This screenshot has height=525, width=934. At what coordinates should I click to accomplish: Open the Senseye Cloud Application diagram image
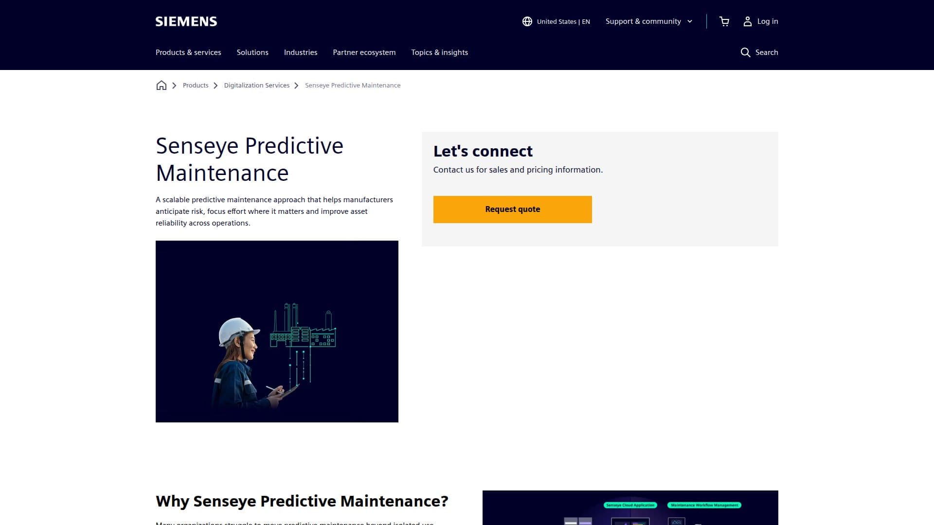[x=630, y=507]
